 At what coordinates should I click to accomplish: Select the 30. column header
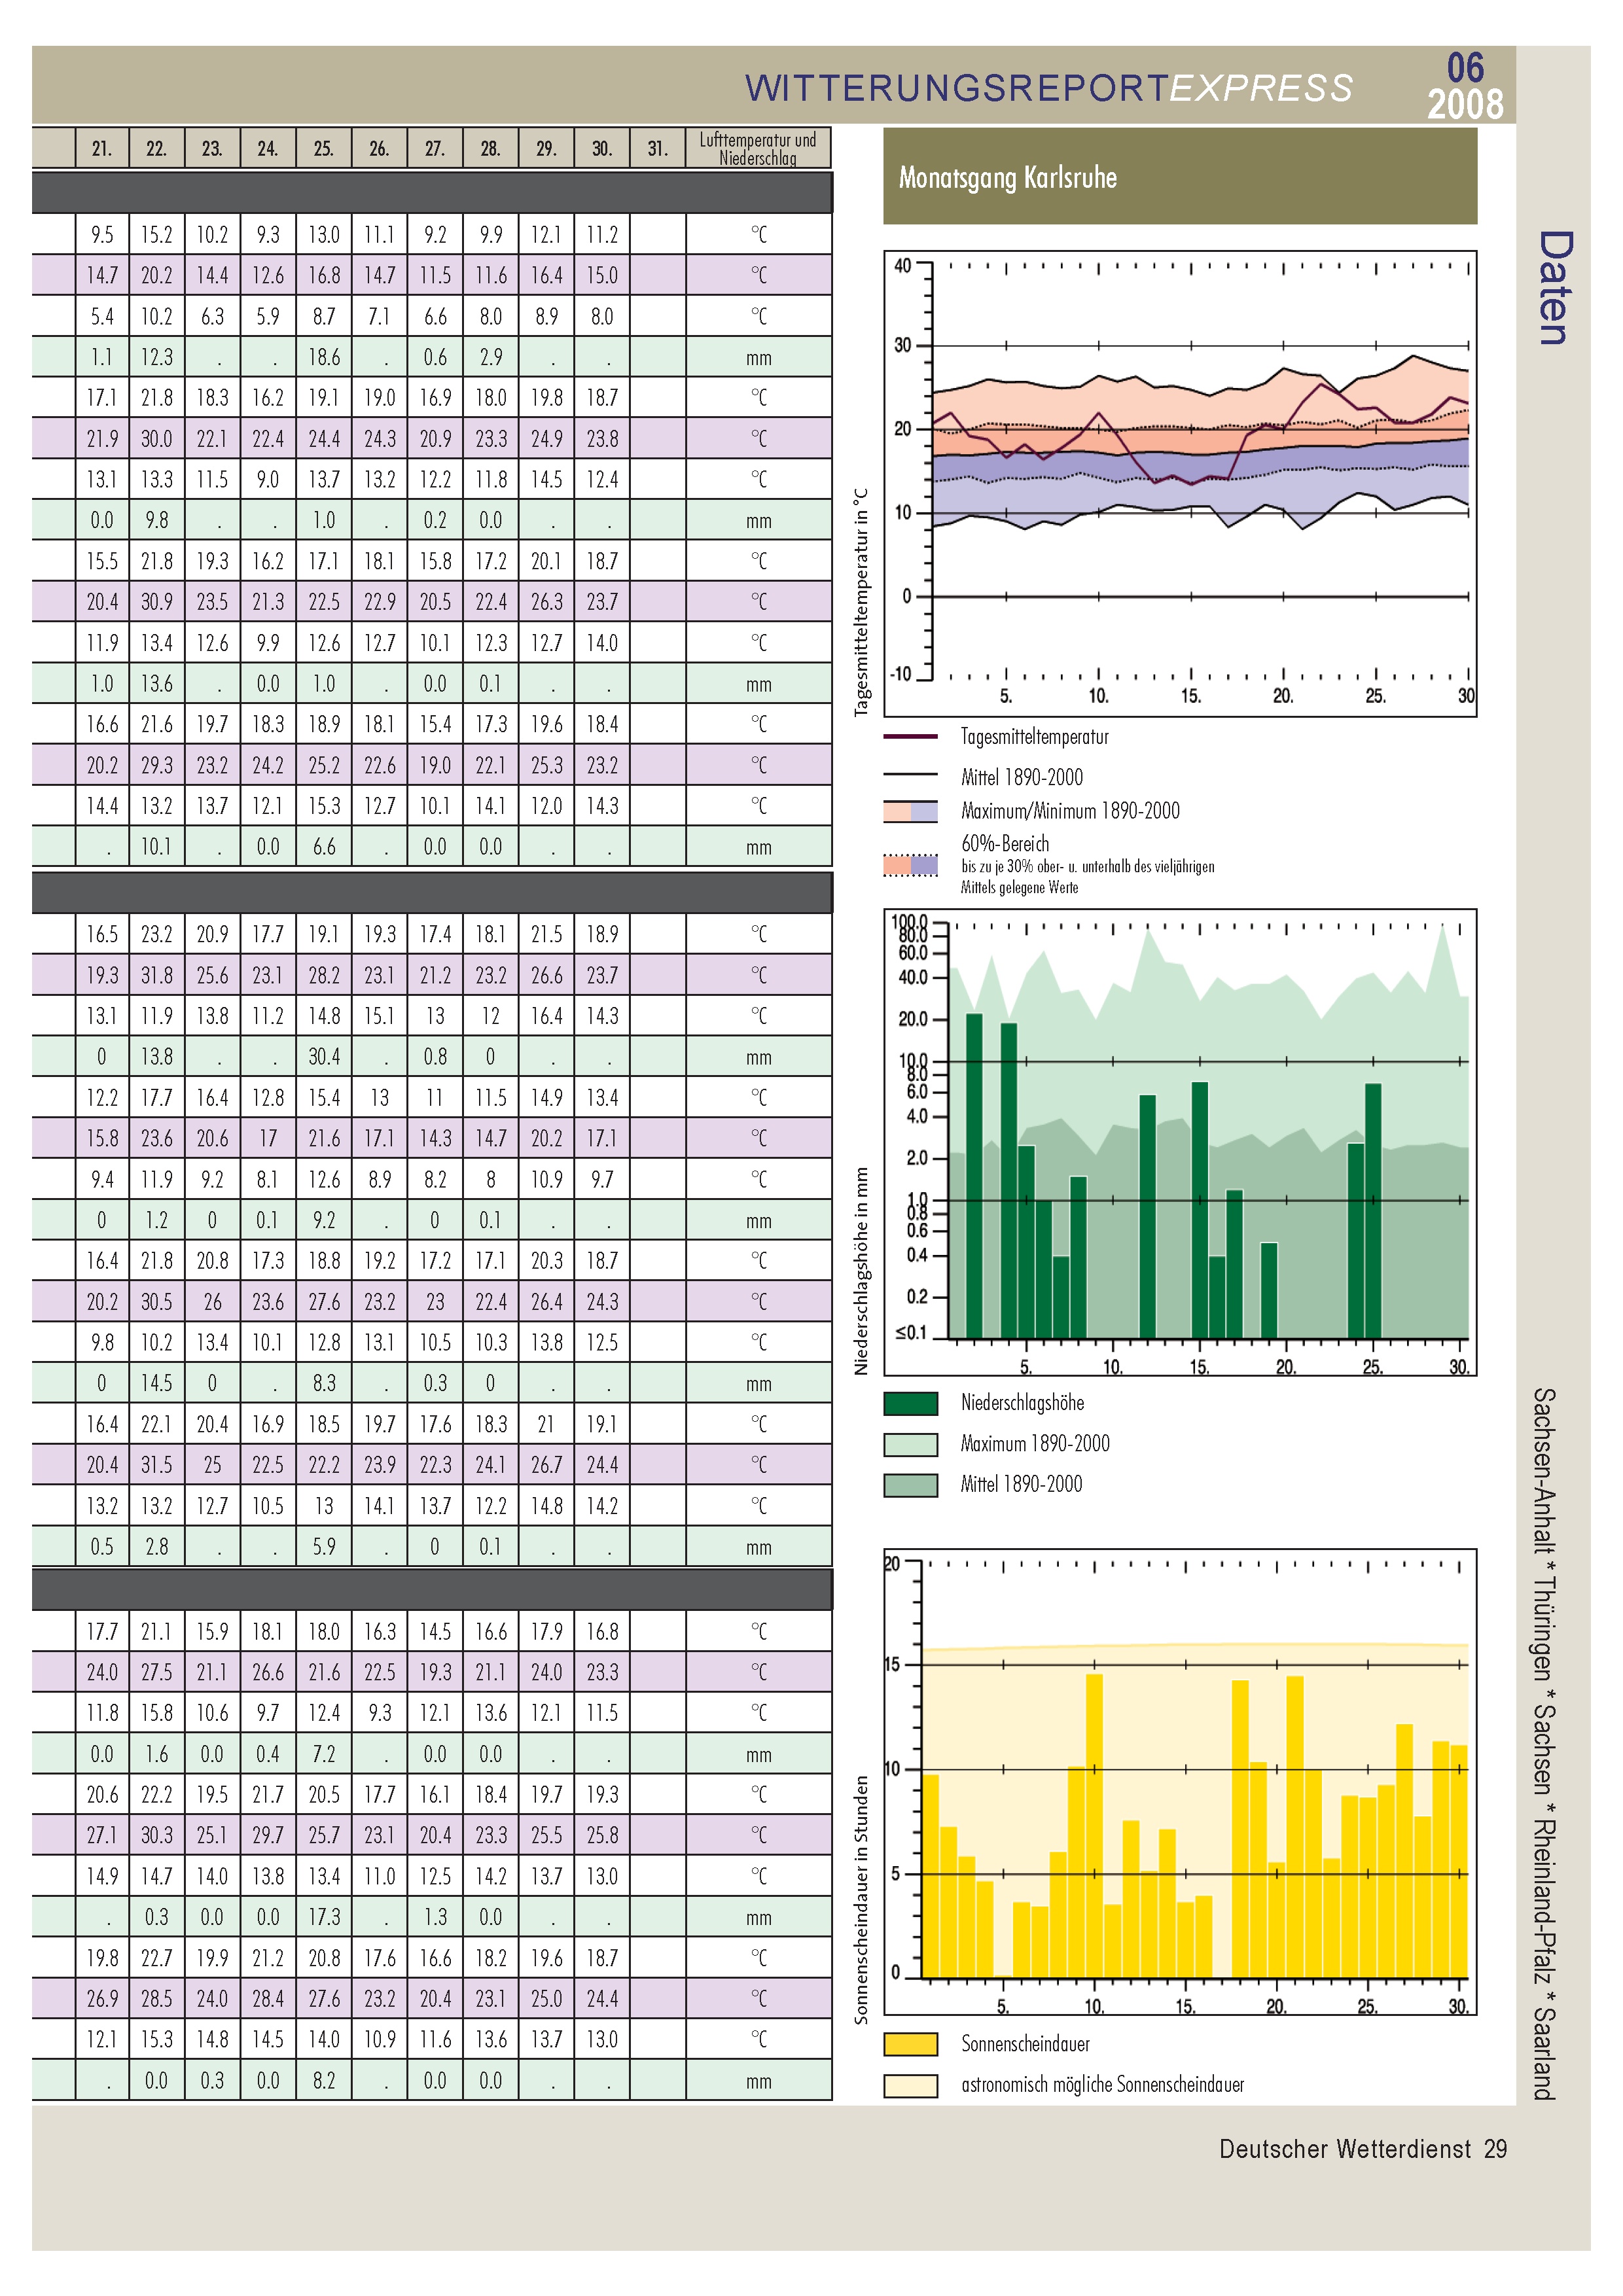point(602,148)
